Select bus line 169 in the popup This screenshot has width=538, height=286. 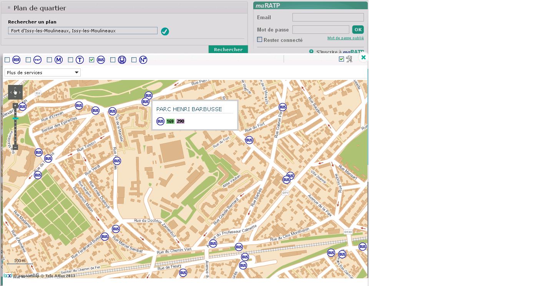170,121
